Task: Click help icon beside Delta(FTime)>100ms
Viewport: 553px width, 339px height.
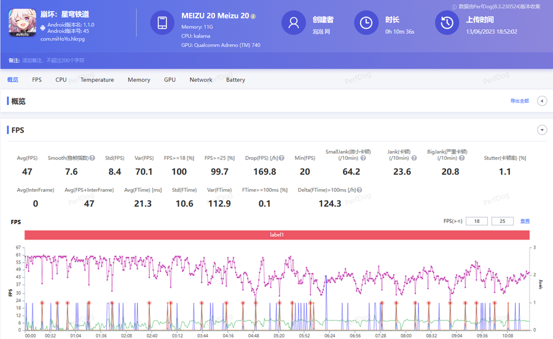Action: tap(359, 190)
